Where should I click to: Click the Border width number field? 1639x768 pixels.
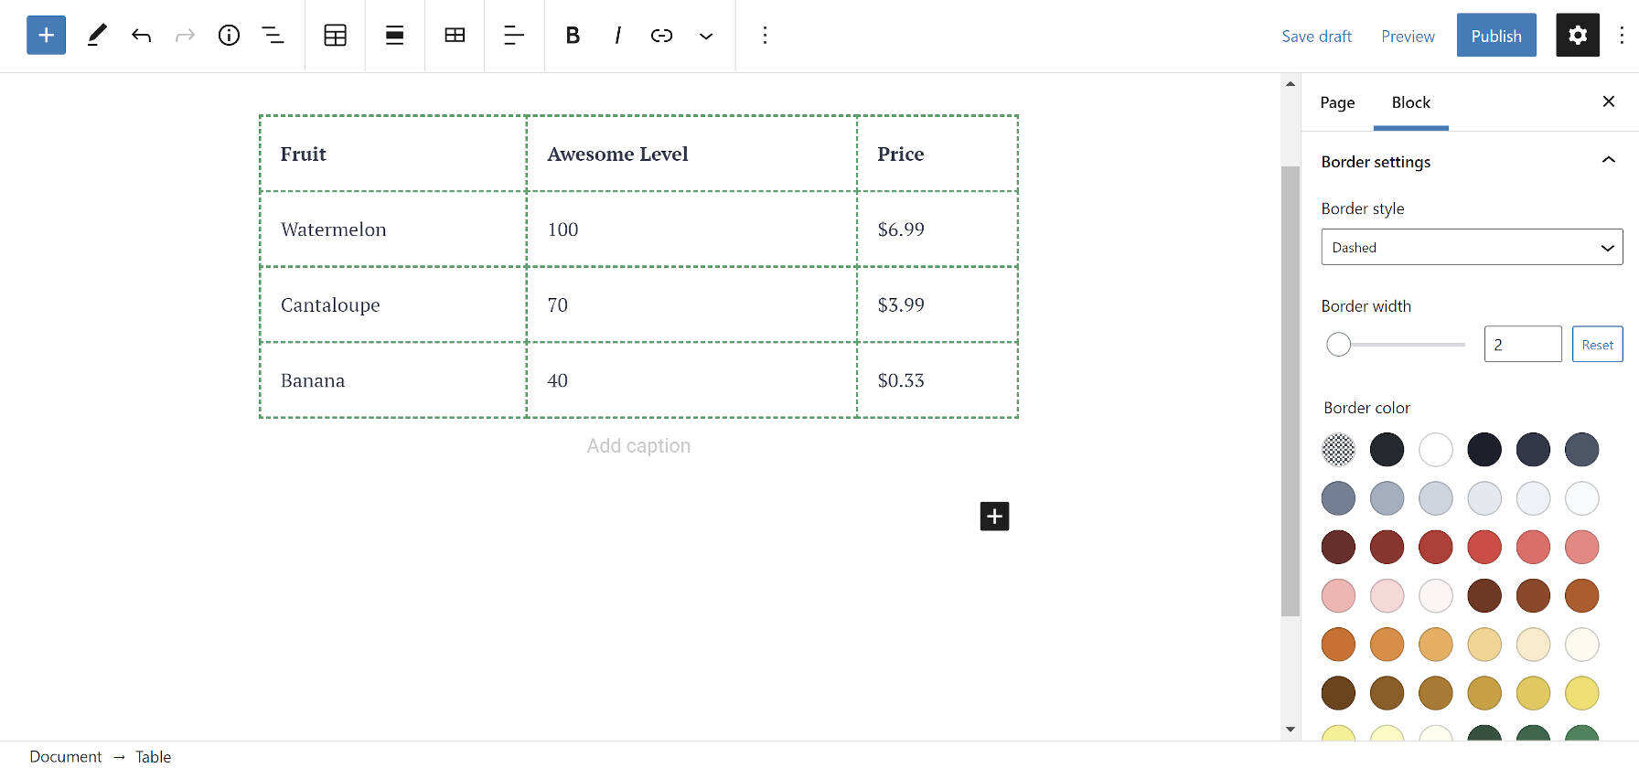click(1522, 345)
